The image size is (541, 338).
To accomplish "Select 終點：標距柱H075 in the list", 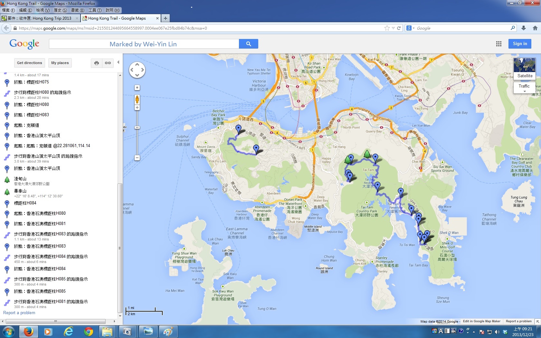I will pos(31,82).
